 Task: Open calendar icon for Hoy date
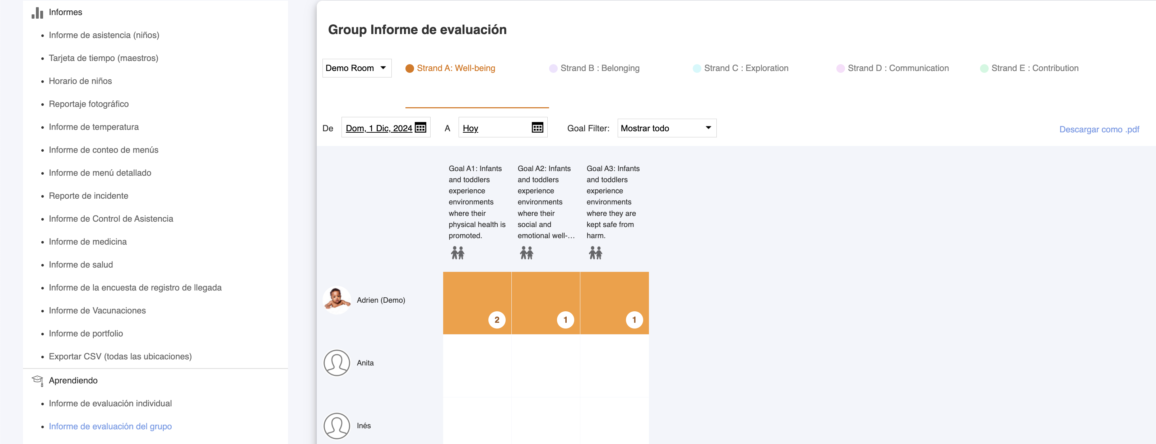coord(537,128)
